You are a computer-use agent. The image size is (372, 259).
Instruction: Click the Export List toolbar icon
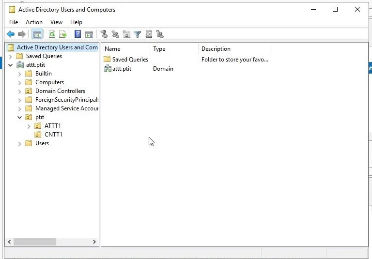click(x=63, y=34)
